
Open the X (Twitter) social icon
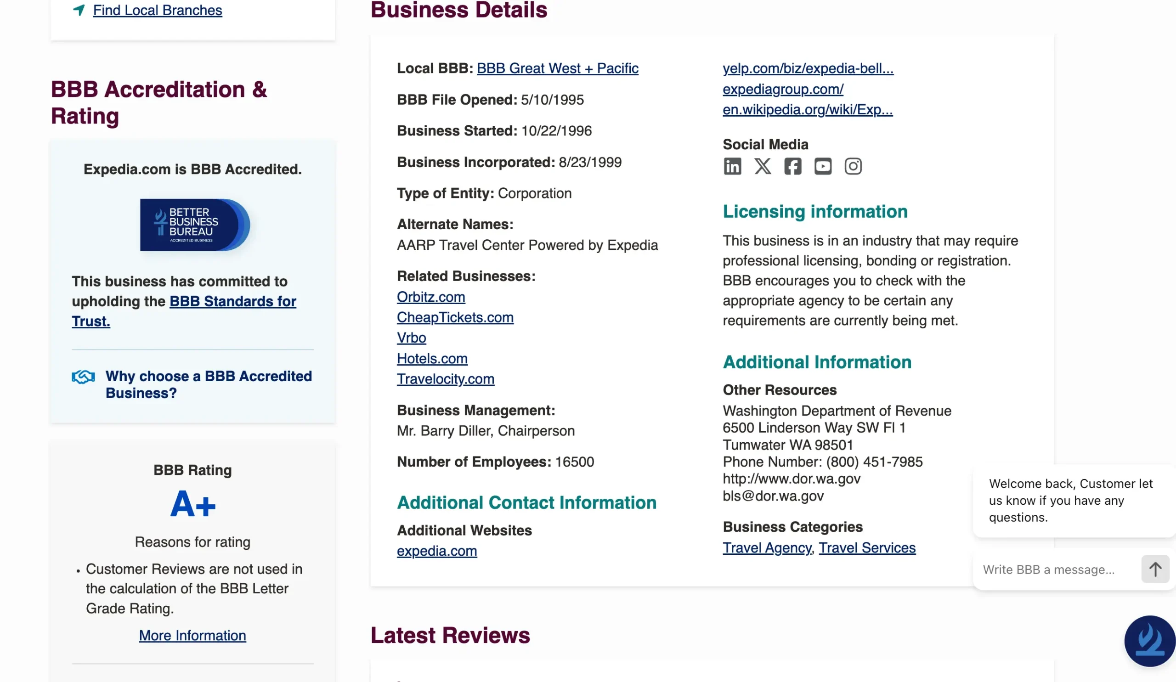[x=763, y=166]
